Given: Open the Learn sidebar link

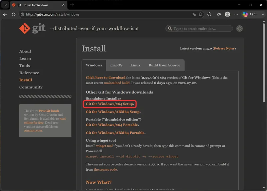Looking at the screenshot, I should point(25,59).
